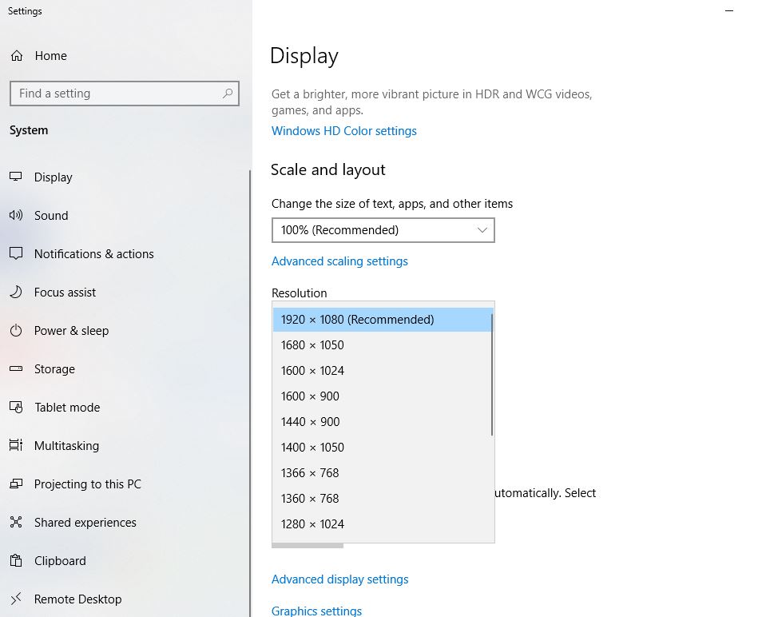The image size is (762, 617).
Task: Click the Sound speaker icon
Action: click(x=16, y=216)
